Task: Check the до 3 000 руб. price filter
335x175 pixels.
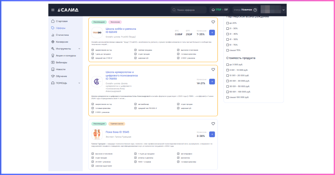Action: click(x=227, y=65)
